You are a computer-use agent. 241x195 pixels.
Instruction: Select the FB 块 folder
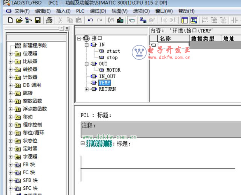click(29, 165)
